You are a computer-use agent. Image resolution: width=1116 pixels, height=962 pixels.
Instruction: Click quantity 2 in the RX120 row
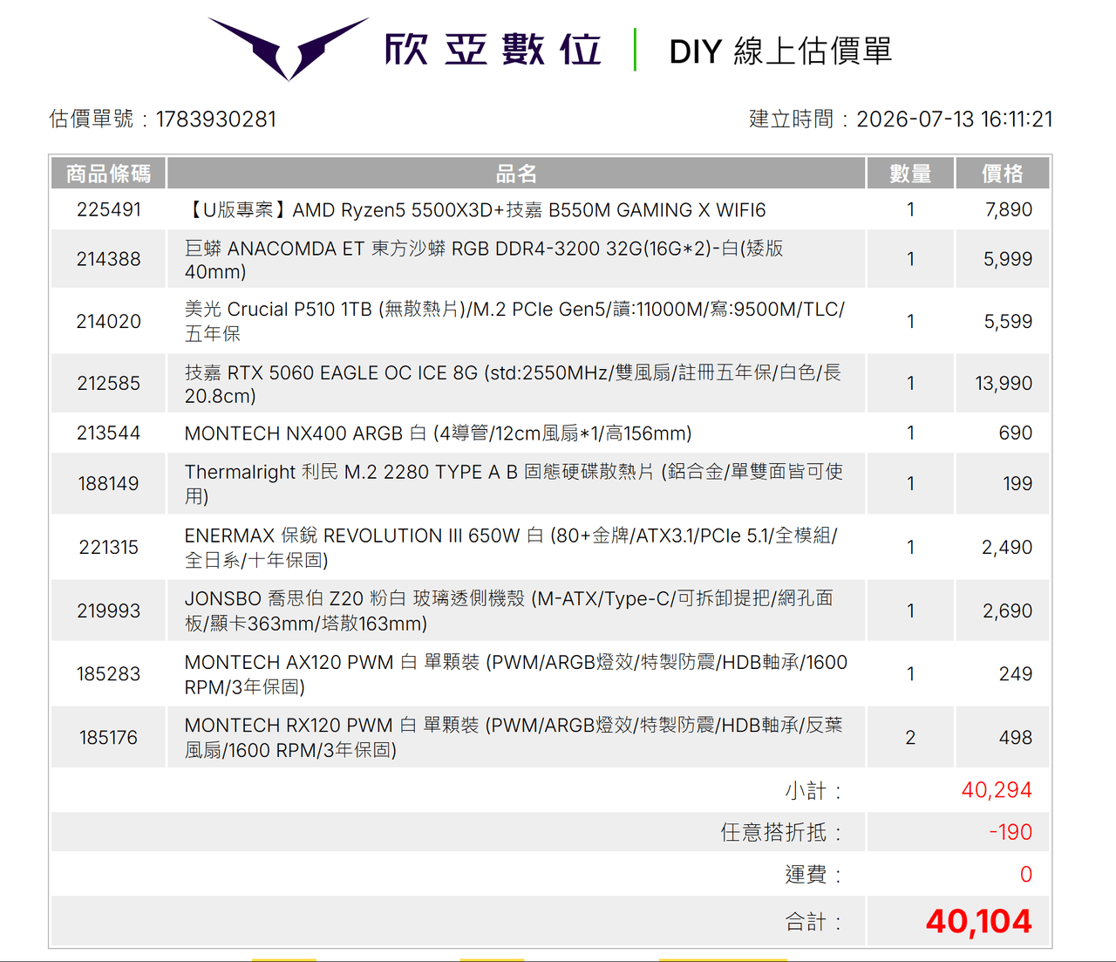910,738
